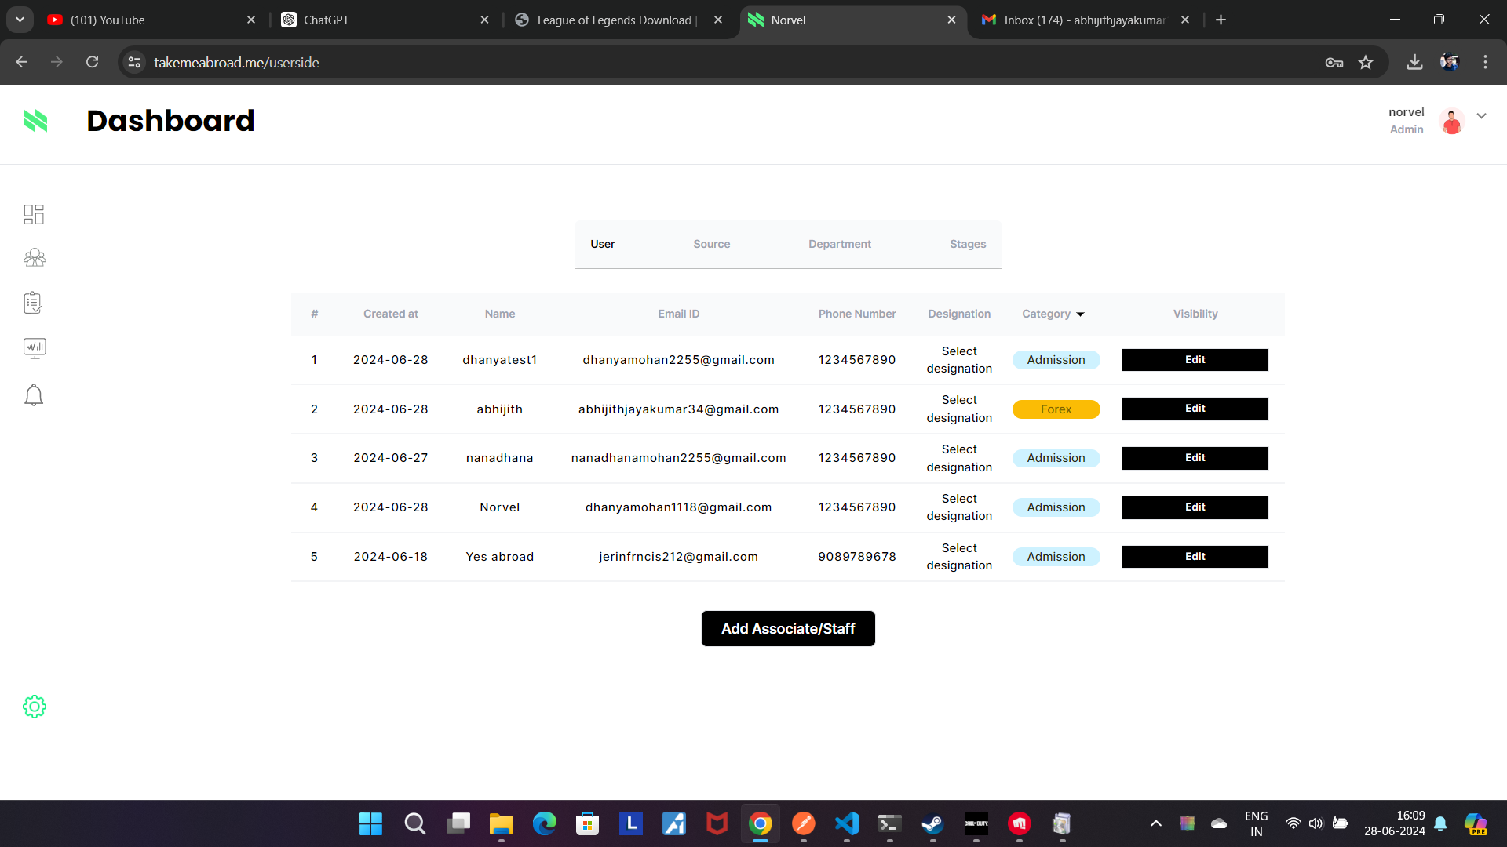Open the task checklist icon in sidebar
Image resolution: width=1507 pixels, height=847 pixels.
pyautogui.click(x=33, y=303)
